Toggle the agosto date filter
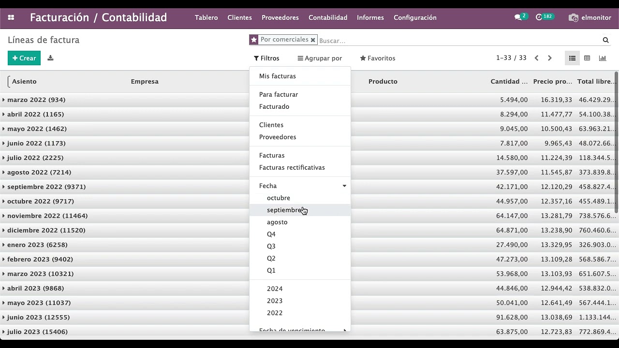The width and height of the screenshot is (619, 348). click(300, 222)
